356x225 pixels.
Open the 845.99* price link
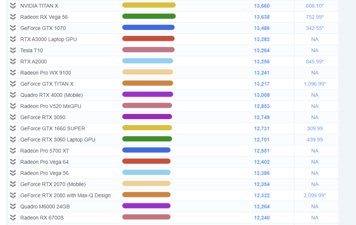[315, 62]
